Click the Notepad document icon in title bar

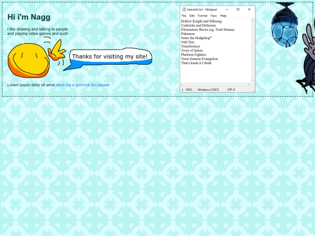point(184,9)
